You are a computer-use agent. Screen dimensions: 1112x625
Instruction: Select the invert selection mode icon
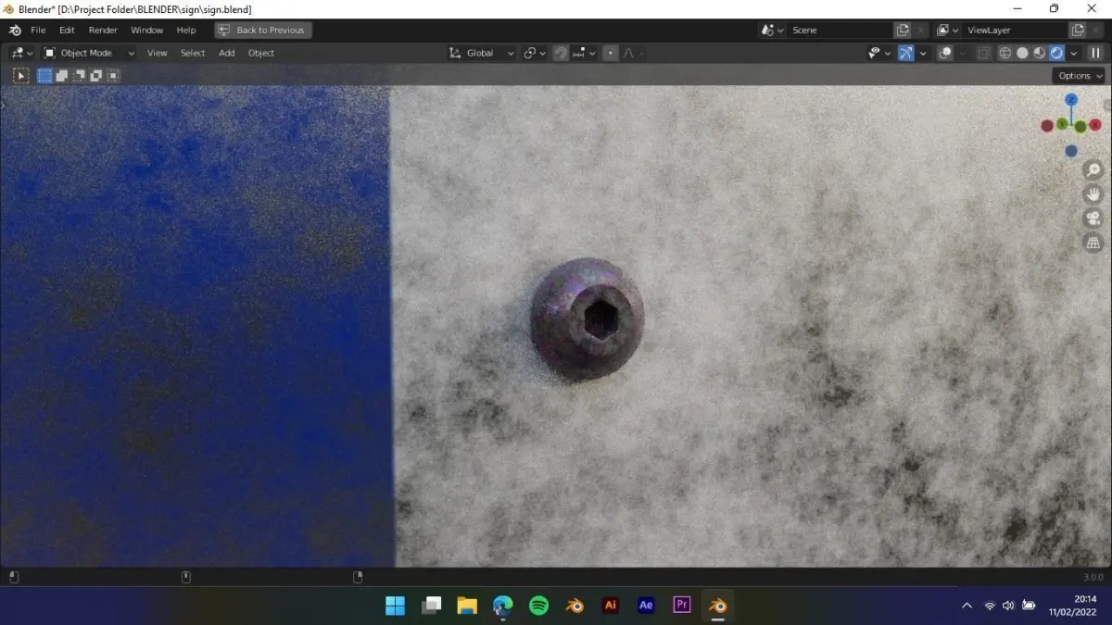click(95, 75)
